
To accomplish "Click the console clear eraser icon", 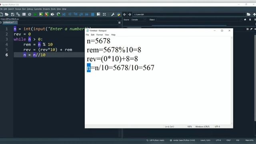I will [251, 29].
